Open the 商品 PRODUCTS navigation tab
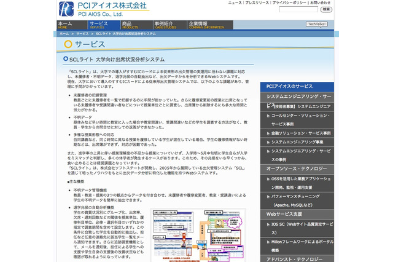 point(137,25)
